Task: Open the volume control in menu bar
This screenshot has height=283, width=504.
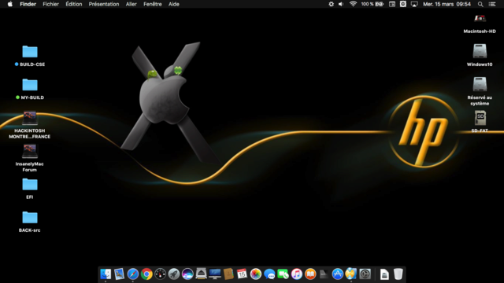Action: [341, 4]
